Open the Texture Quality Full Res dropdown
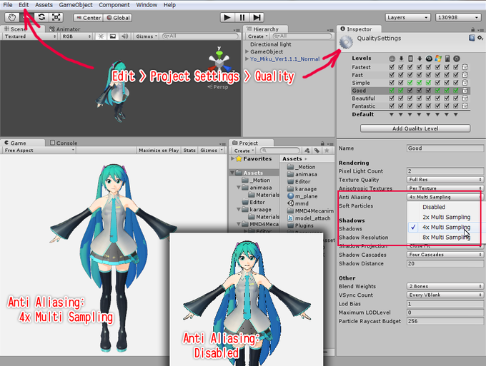 tap(445, 180)
